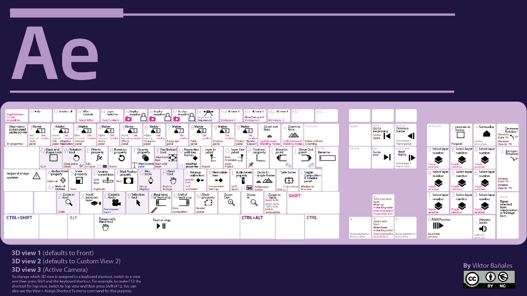Click the Previous visible item icon on J key

pos(200,181)
